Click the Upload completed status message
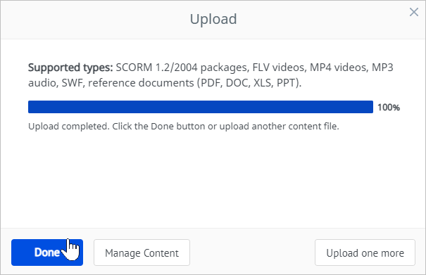 coord(184,126)
